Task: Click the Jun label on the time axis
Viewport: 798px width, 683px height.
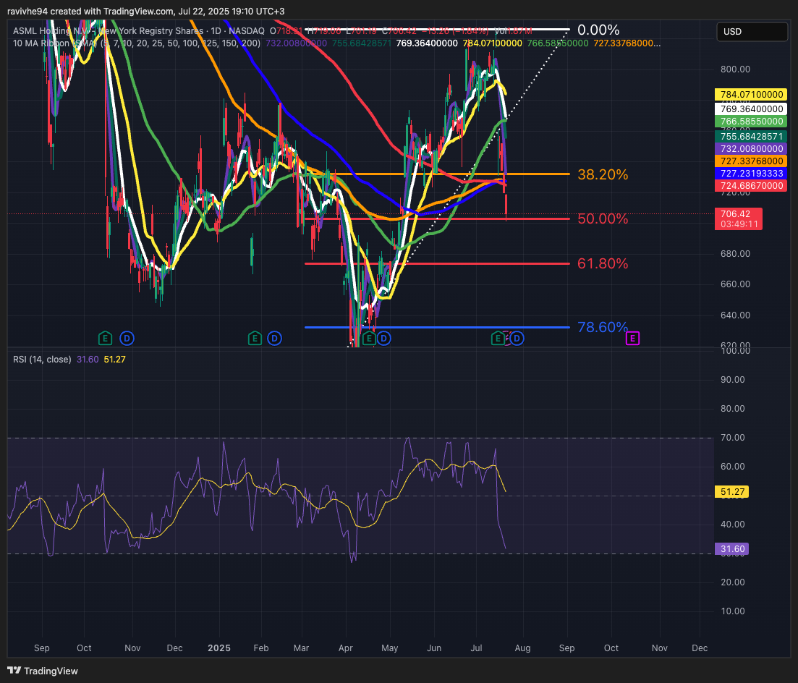Action: click(x=434, y=648)
